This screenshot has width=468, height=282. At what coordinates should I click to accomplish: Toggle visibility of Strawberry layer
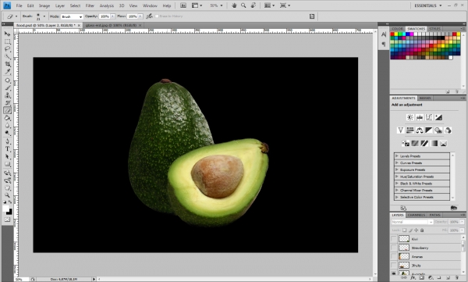(394, 248)
